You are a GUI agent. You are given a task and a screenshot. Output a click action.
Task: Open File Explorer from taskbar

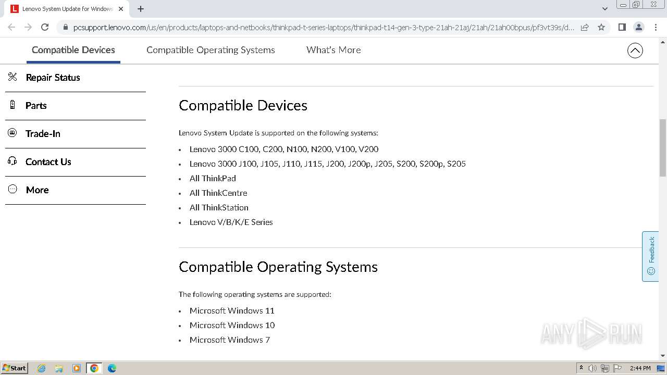pyautogui.click(x=59, y=368)
